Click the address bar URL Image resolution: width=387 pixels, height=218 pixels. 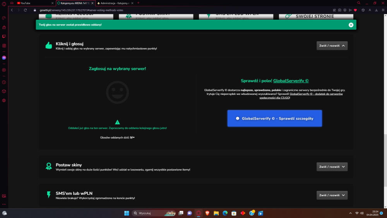tap(81, 10)
